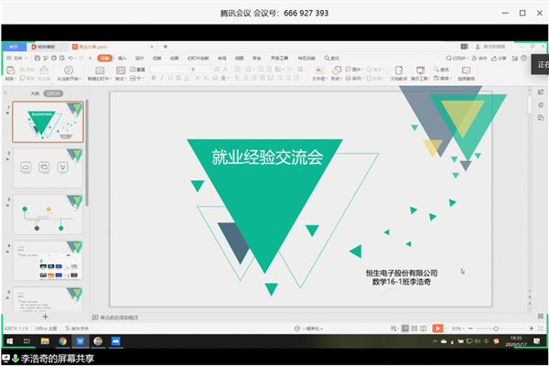Insert a 文本框 text box

pyautogui.click(x=319, y=70)
